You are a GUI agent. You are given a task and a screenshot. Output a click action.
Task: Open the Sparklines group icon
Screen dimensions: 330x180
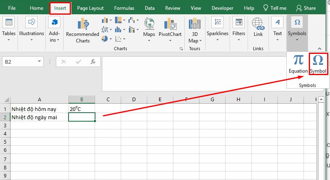coord(217,22)
